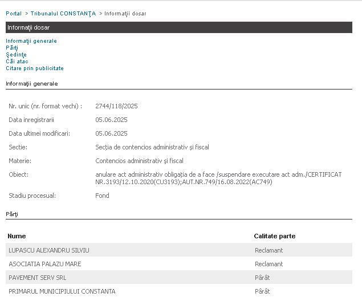This screenshot has height=305, width=362.
Task: Click the Nume column header
Action: point(17,236)
